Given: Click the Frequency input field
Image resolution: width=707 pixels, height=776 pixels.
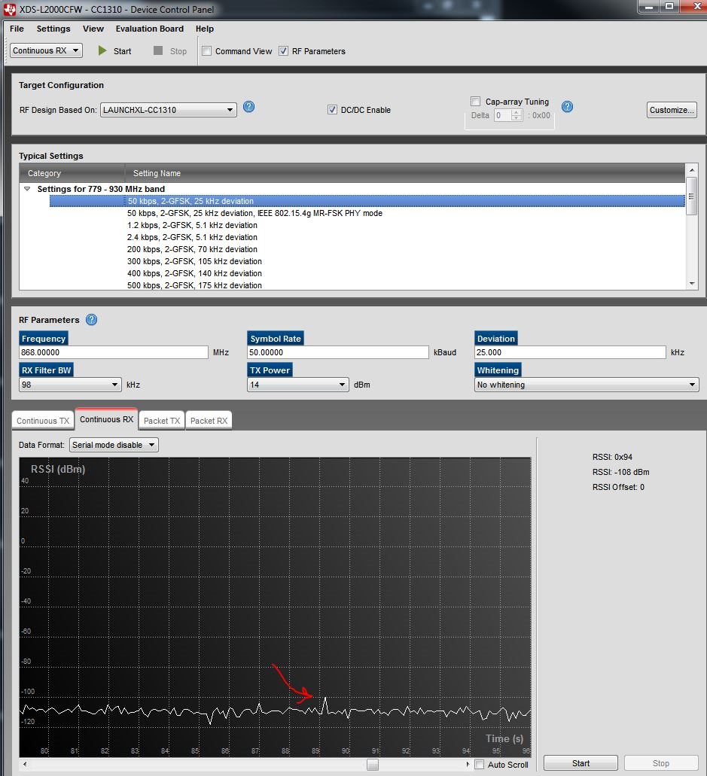Looking at the screenshot, I should 114,352.
